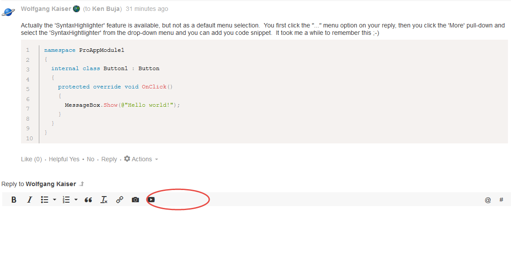Click the Reply link under the comment

tap(109, 159)
